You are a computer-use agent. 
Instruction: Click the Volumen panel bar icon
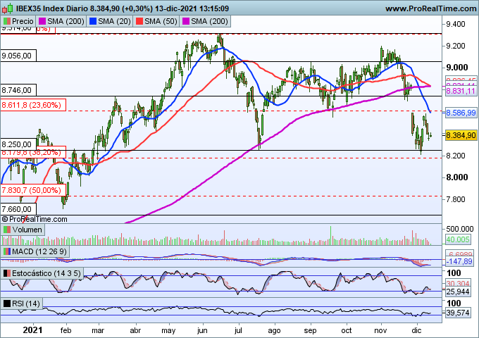(x=7, y=230)
